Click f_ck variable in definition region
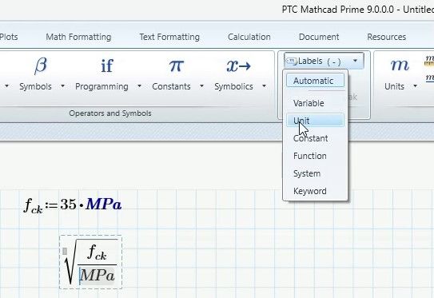Screen dimensions: 434x298 point(34,206)
